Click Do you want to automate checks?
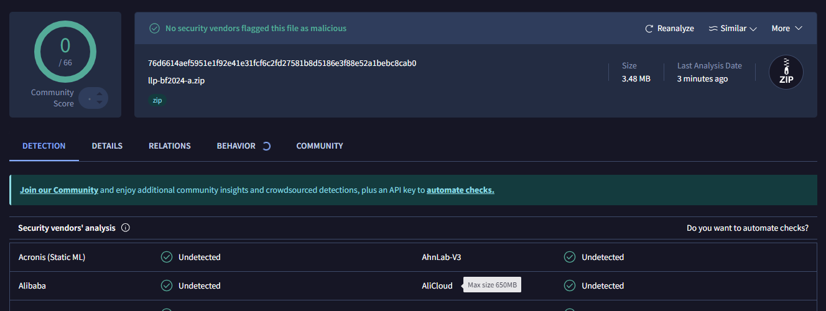 pyautogui.click(x=748, y=228)
